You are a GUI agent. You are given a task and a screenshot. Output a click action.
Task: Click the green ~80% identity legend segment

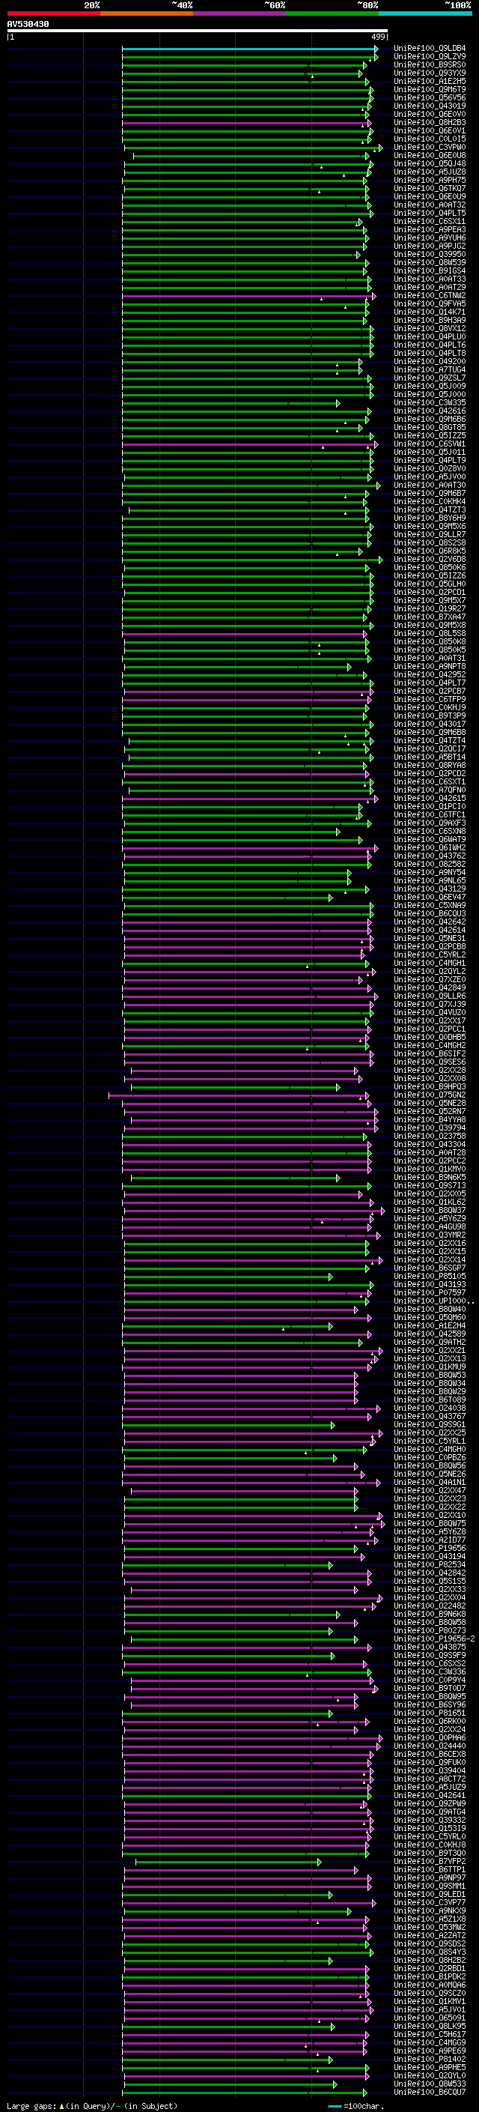click(332, 13)
